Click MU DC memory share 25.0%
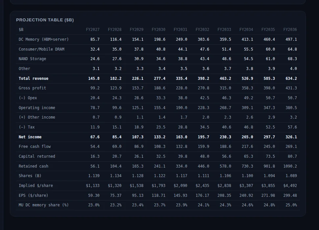This screenshot has height=230, width=319. click(291, 205)
